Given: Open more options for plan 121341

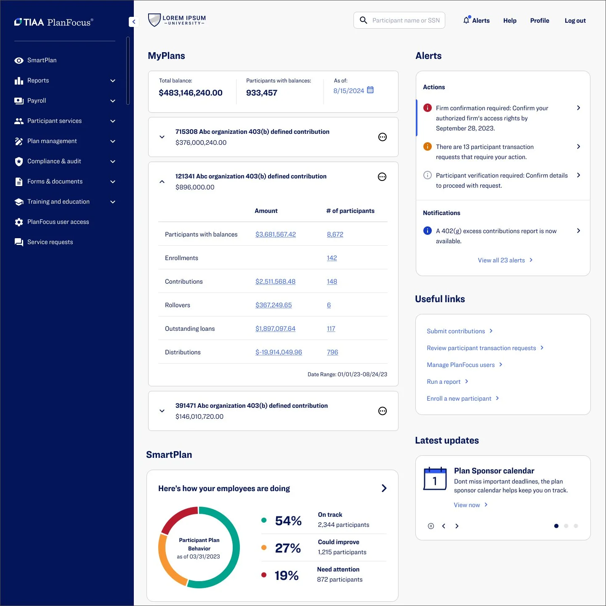Looking at the screenshot, I should click(382, 177).
